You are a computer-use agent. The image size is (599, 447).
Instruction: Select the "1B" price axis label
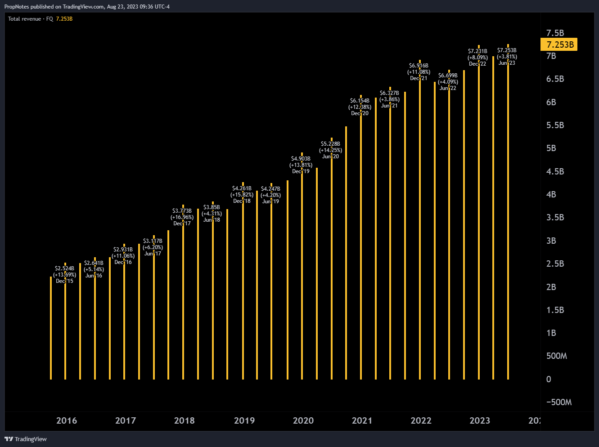(x=551, y=333)
